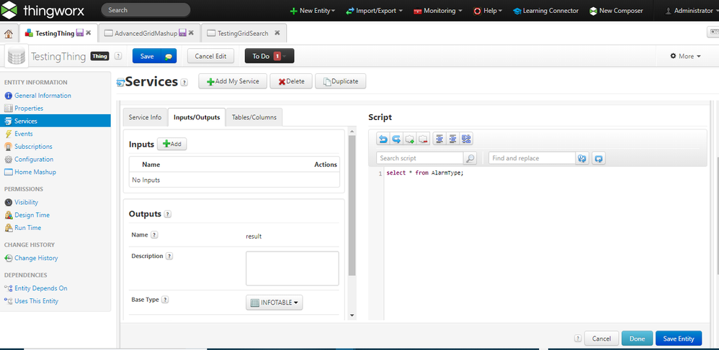The image size is (719, 350).
Task: Click the save icon on AdvancedGridMashup tab
Action: (x=183, y=33)
